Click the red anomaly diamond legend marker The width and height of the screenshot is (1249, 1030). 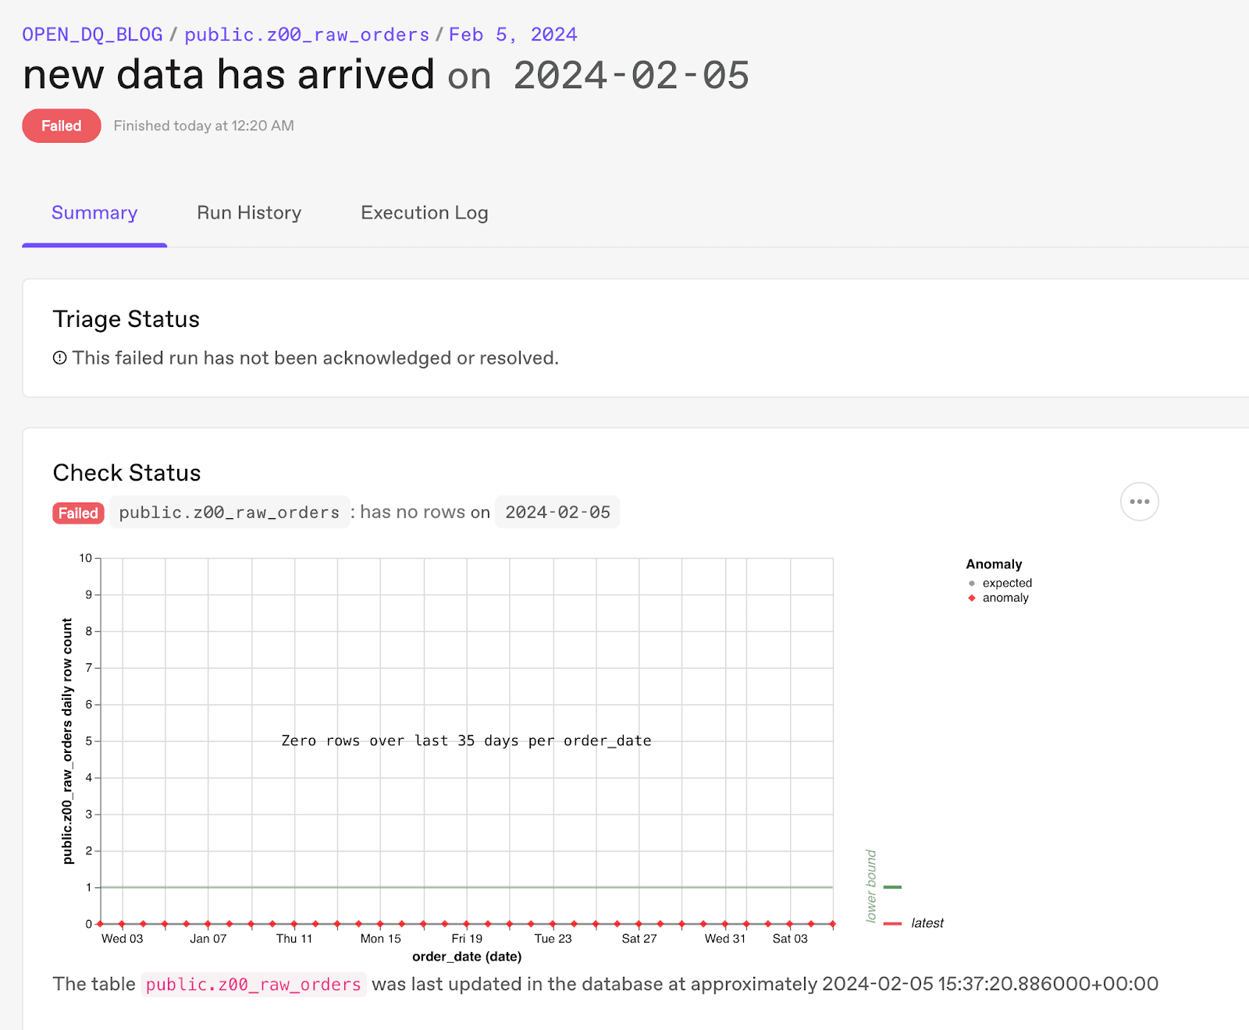(x=972, y=598)
